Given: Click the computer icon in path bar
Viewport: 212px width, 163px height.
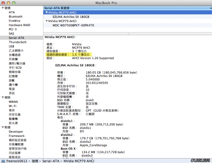Looking at the screenshot, I should pos(3,161).
